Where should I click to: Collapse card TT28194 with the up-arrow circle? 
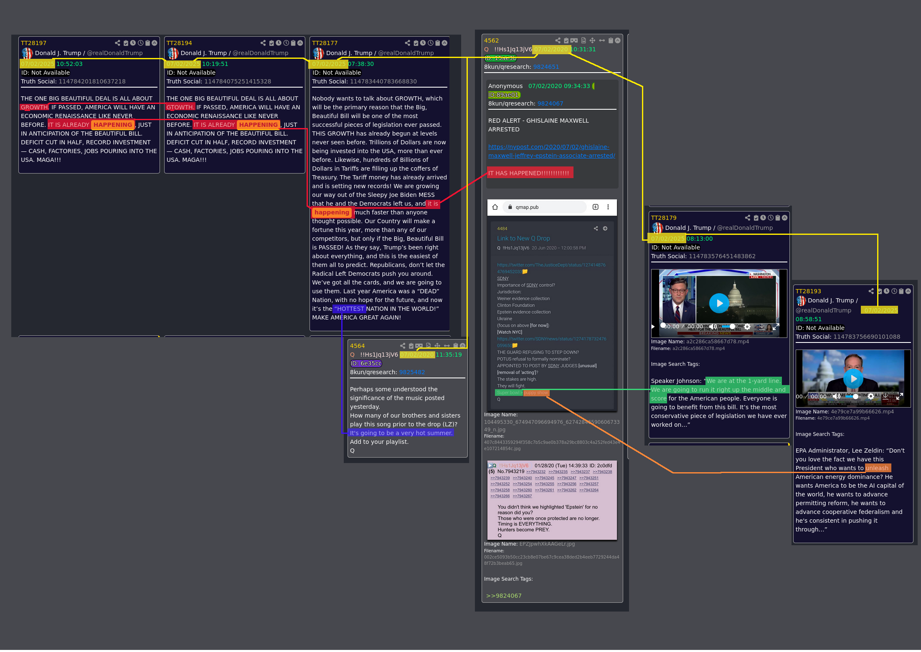(300, 43)
